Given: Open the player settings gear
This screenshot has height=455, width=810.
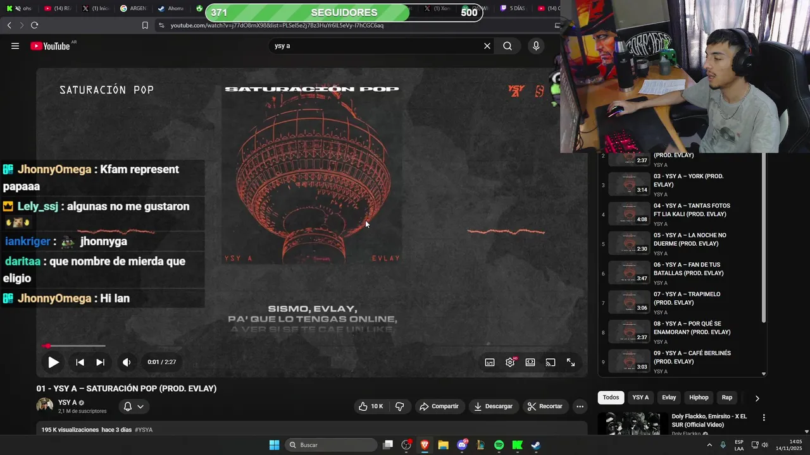Looking at the screenshot, I should point(510,362).
